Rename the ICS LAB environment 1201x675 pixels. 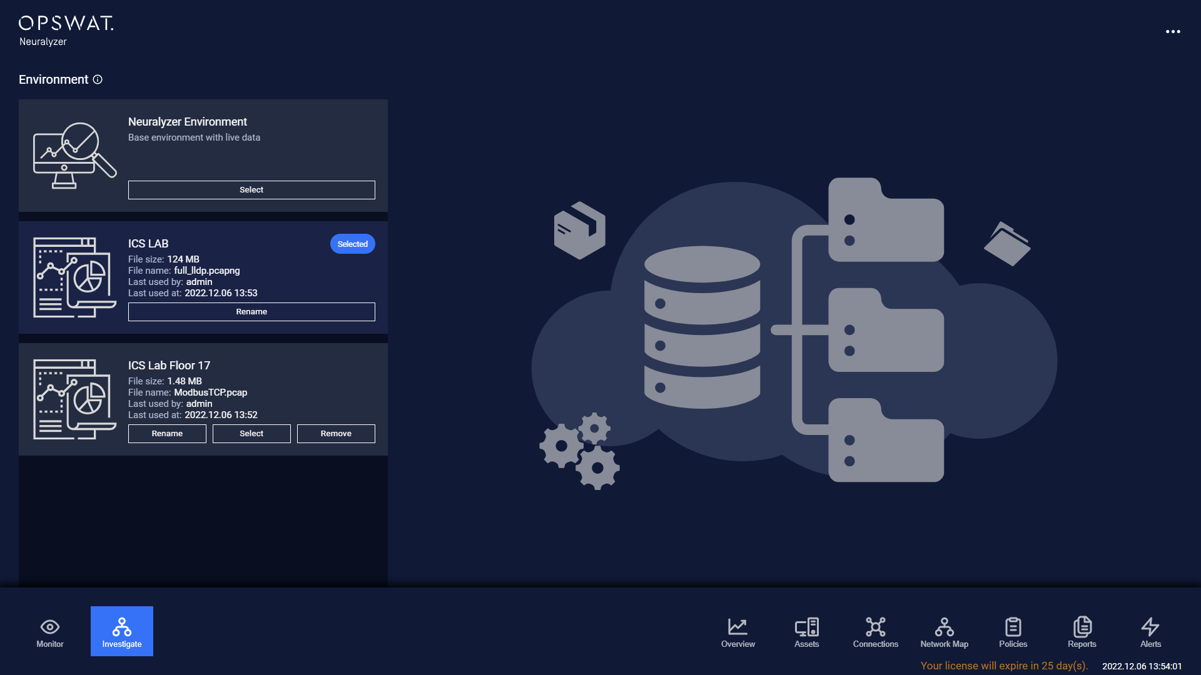tap(251, 312)
